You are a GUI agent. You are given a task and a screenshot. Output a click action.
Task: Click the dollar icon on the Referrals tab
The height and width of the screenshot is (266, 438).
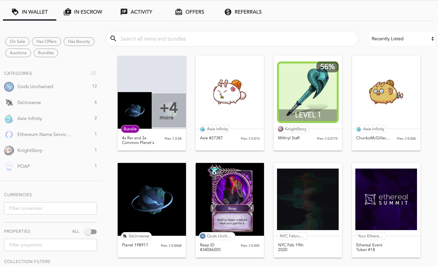click(228, 12)
